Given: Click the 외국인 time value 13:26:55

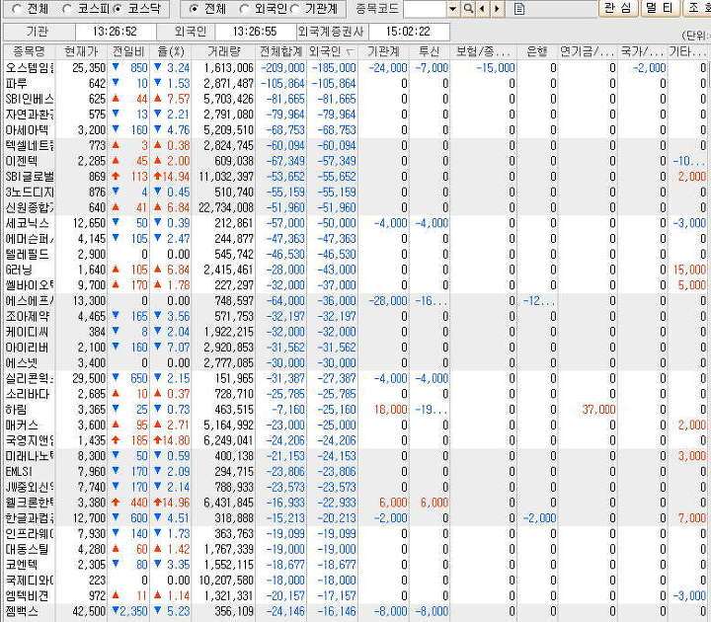Looking at the screenshot, I should pyautogui.click(x=255, y=32).
